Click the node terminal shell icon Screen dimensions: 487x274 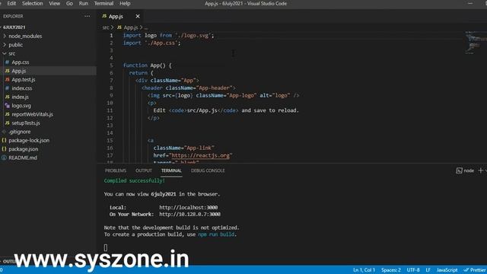(459, 170)
